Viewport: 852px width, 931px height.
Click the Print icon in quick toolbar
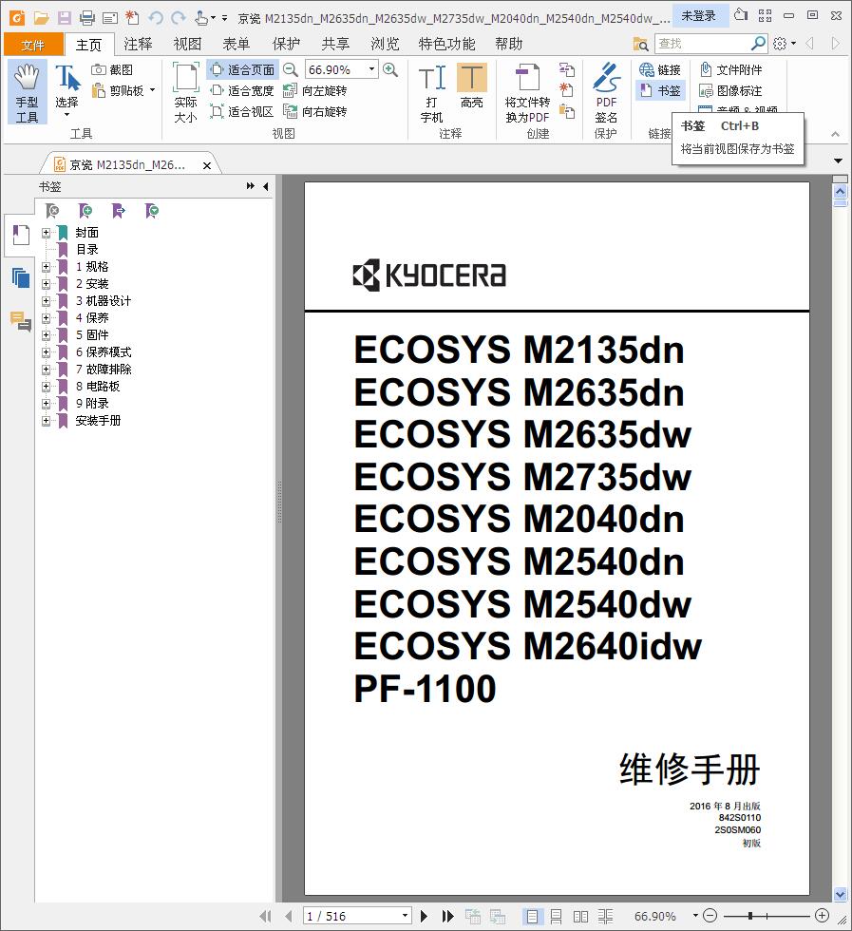87,18
